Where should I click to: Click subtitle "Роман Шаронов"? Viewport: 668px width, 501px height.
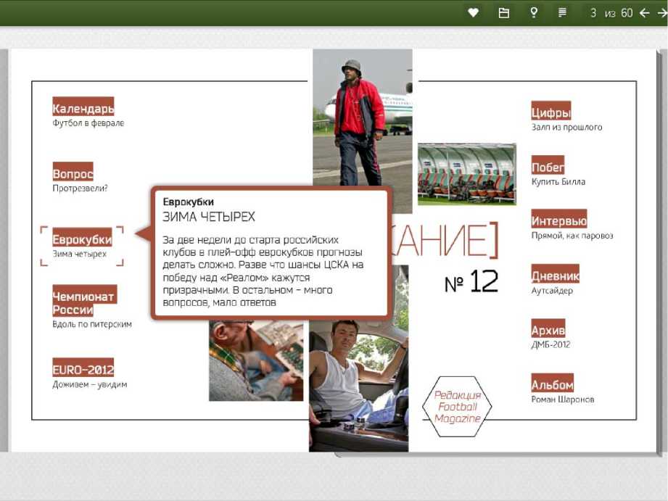[x=563, y=399]
